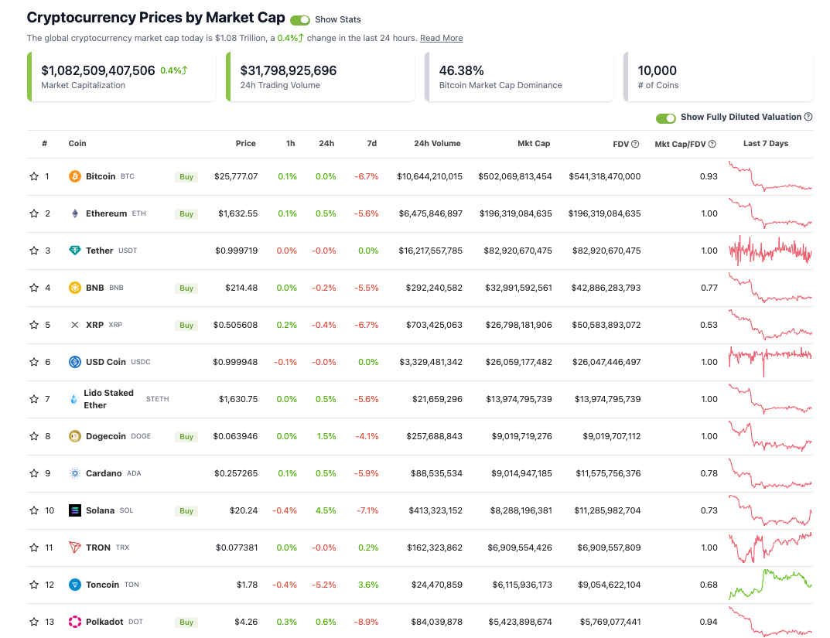Mark Lido Staked Ether with star
Viewport: 830px width, 638px height.
point(34,399)
